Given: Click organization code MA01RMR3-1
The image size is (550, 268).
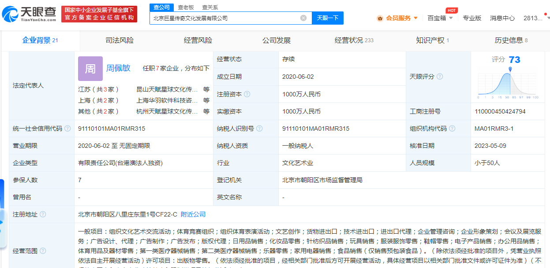Looking at the screenshot, I should click(x=494, y=128).
